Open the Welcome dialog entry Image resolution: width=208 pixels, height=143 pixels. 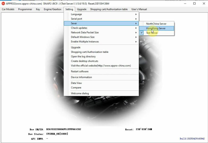[101, 93]
